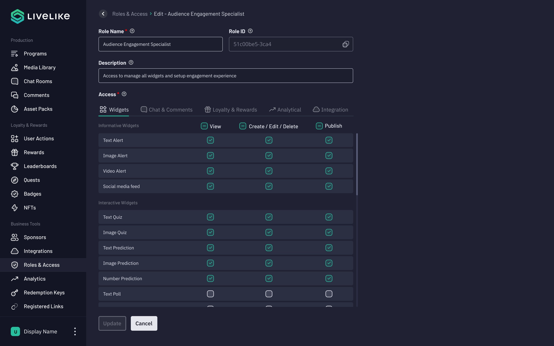554x346 pixels.
Task: Click the back arrow beside Roles & Access breadcrumb
Action: pos(103,14)
